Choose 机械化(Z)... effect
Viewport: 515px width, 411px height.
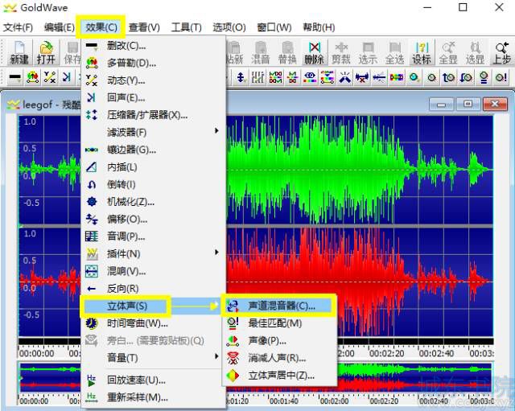point(153,202)
